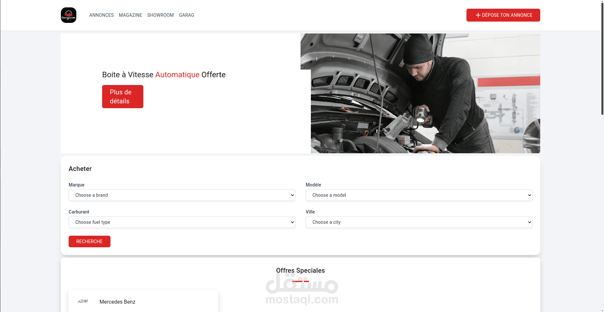Click the DÉPOSE TON ANNONCE button
This screenshot has width=604, height=312.
503,15
